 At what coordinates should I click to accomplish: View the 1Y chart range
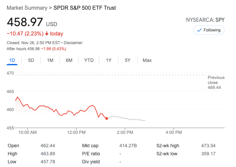click(x=109, y=60)
